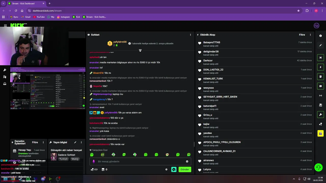Viewport: 326px width, 183px height.
Task: Toggle the activity feed lightning panel icon
Action: (320, 67)
